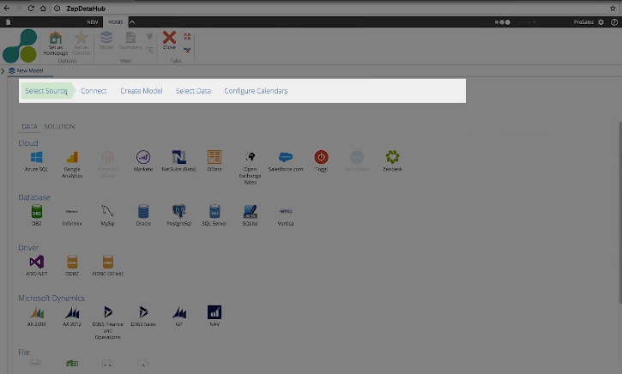622x374 pixels.
Task: Choose the ODBC driver source
Action: click(72, 266)
